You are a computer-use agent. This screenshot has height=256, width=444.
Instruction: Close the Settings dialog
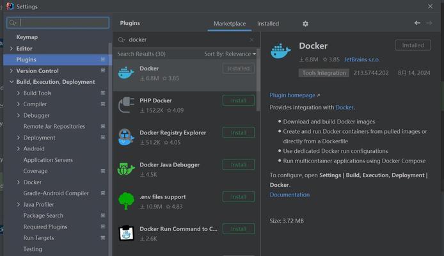[430, 6]
